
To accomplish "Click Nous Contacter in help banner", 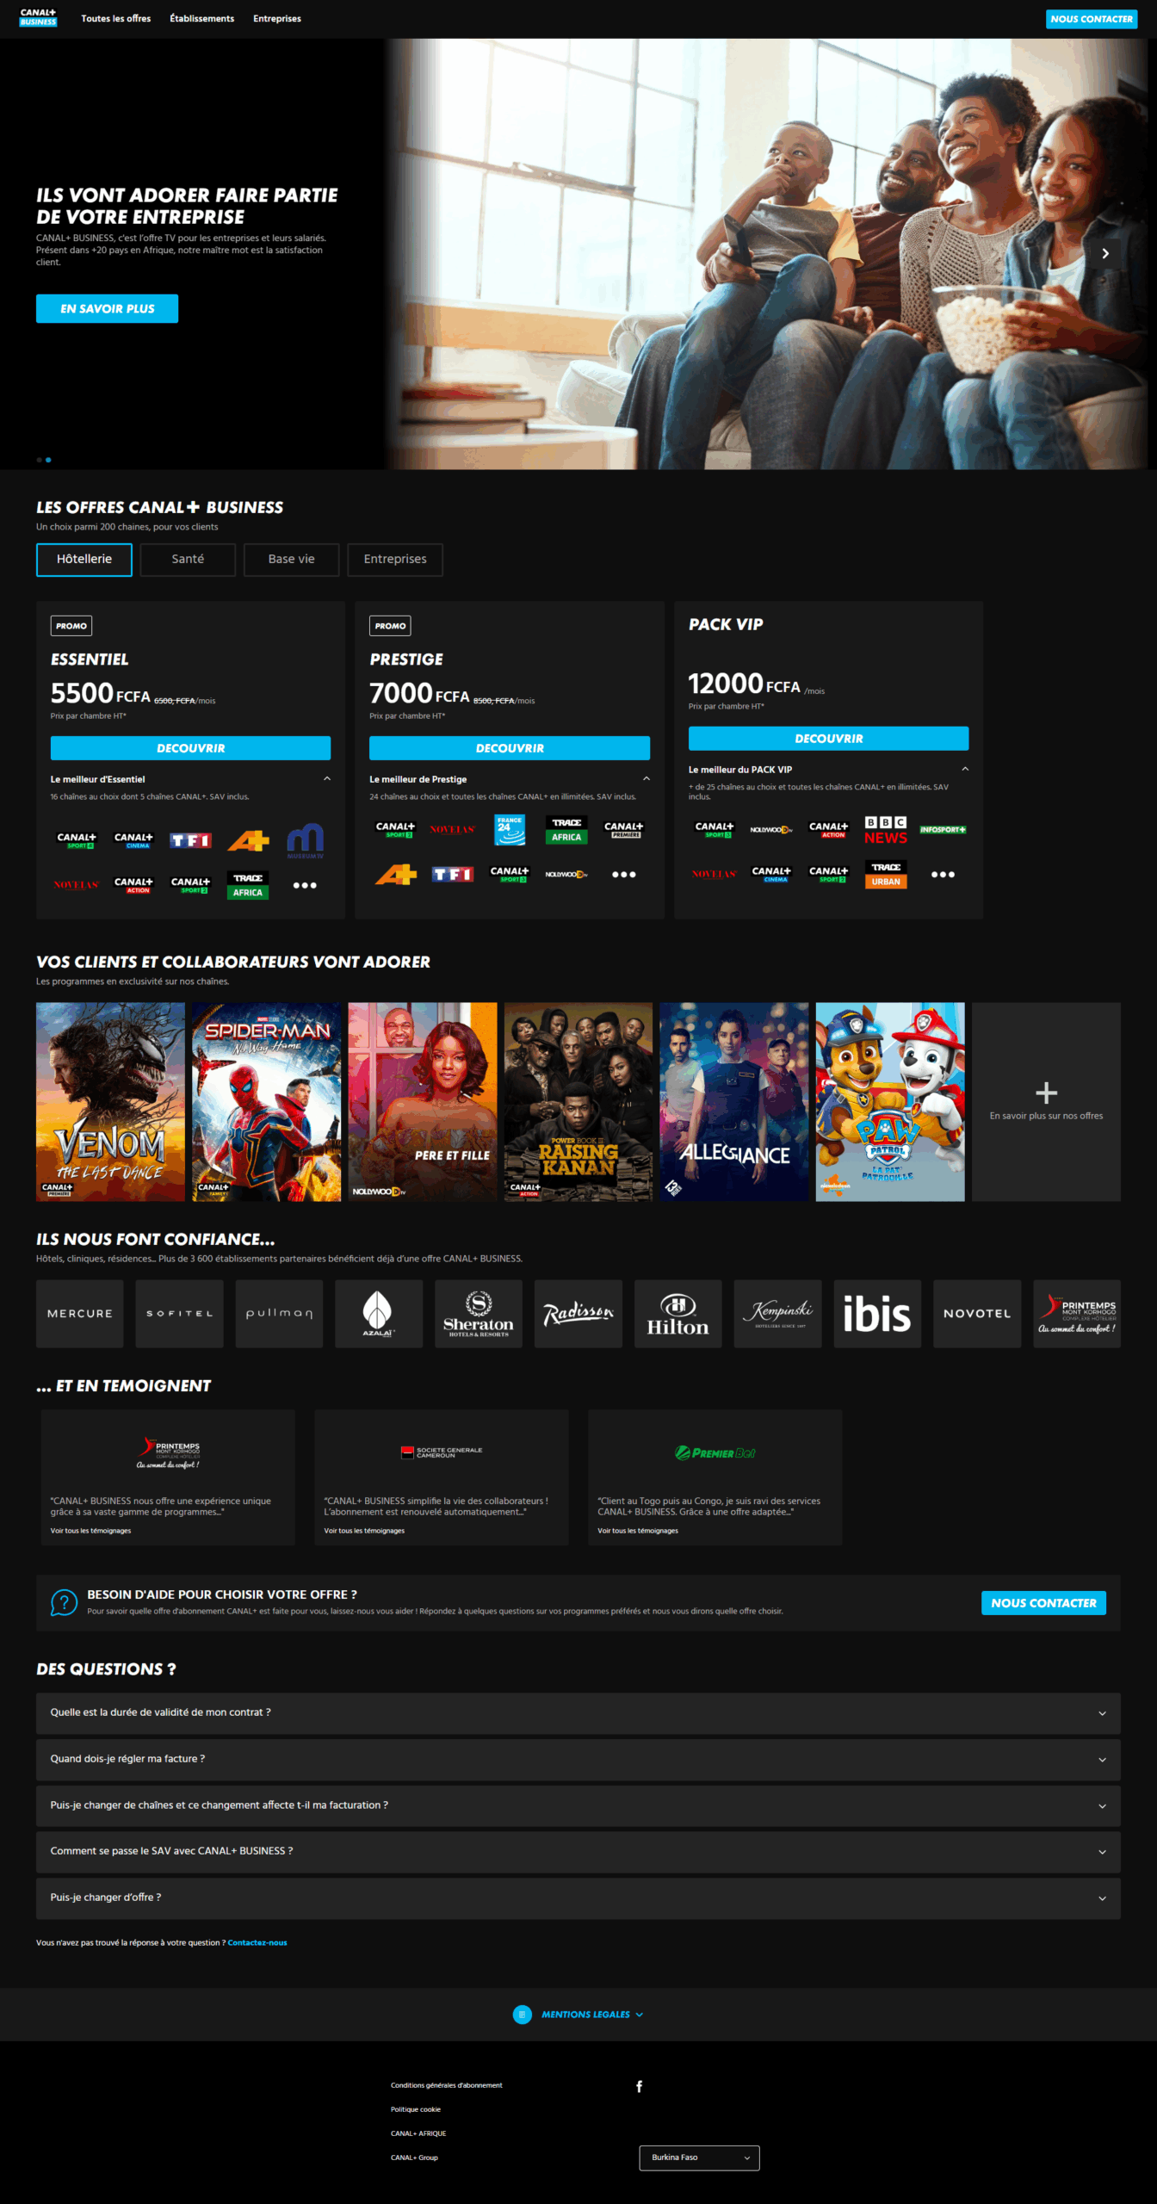I will (x=1043, y=1603).
